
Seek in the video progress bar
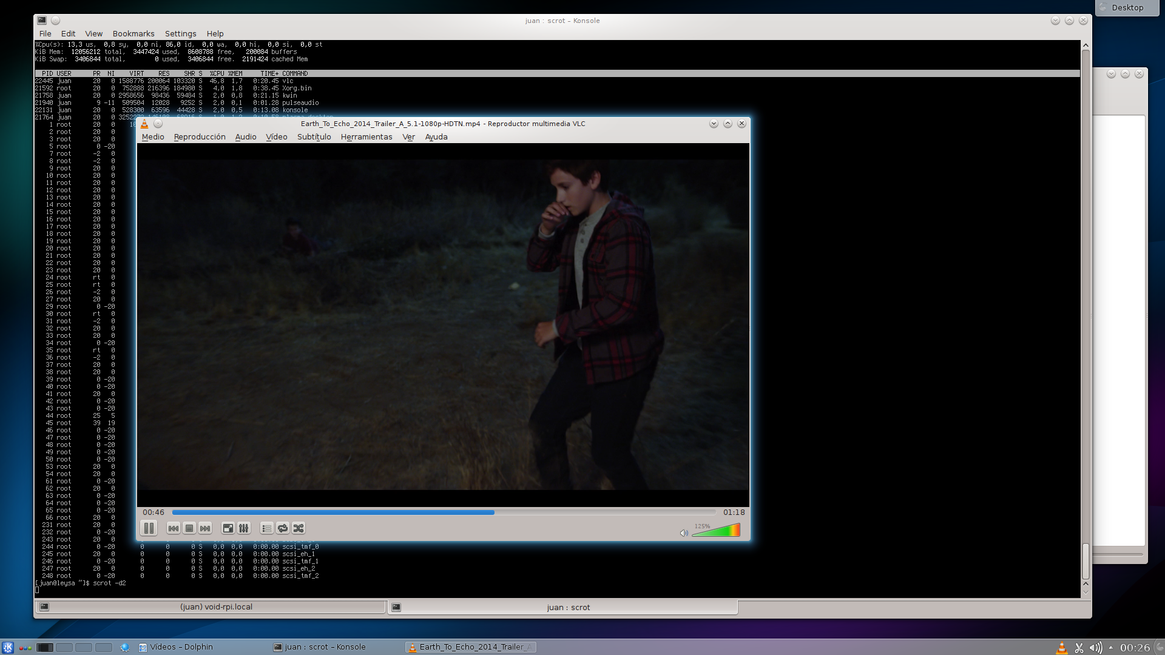coord(443,512)
